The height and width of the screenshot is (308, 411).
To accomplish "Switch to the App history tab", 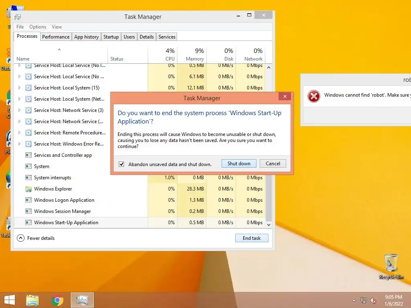I will coord(87,36).
